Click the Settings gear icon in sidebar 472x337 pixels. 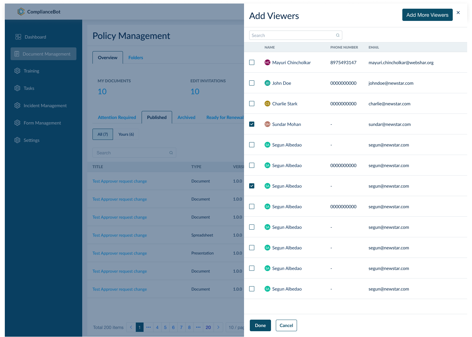tap(17, 140)
